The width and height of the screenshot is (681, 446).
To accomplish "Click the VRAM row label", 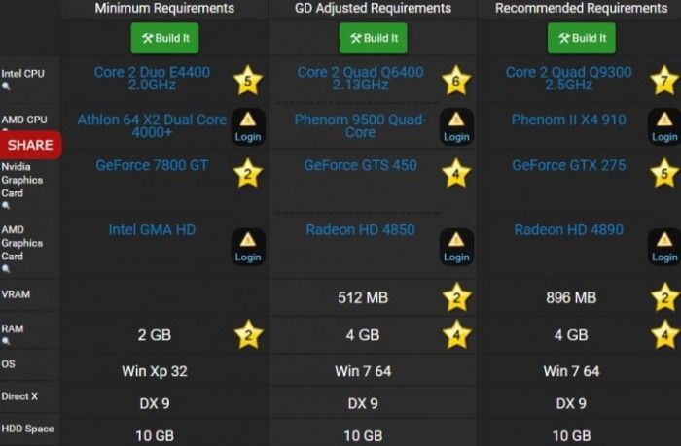I will pyautogui.click(x=17, y=294).
